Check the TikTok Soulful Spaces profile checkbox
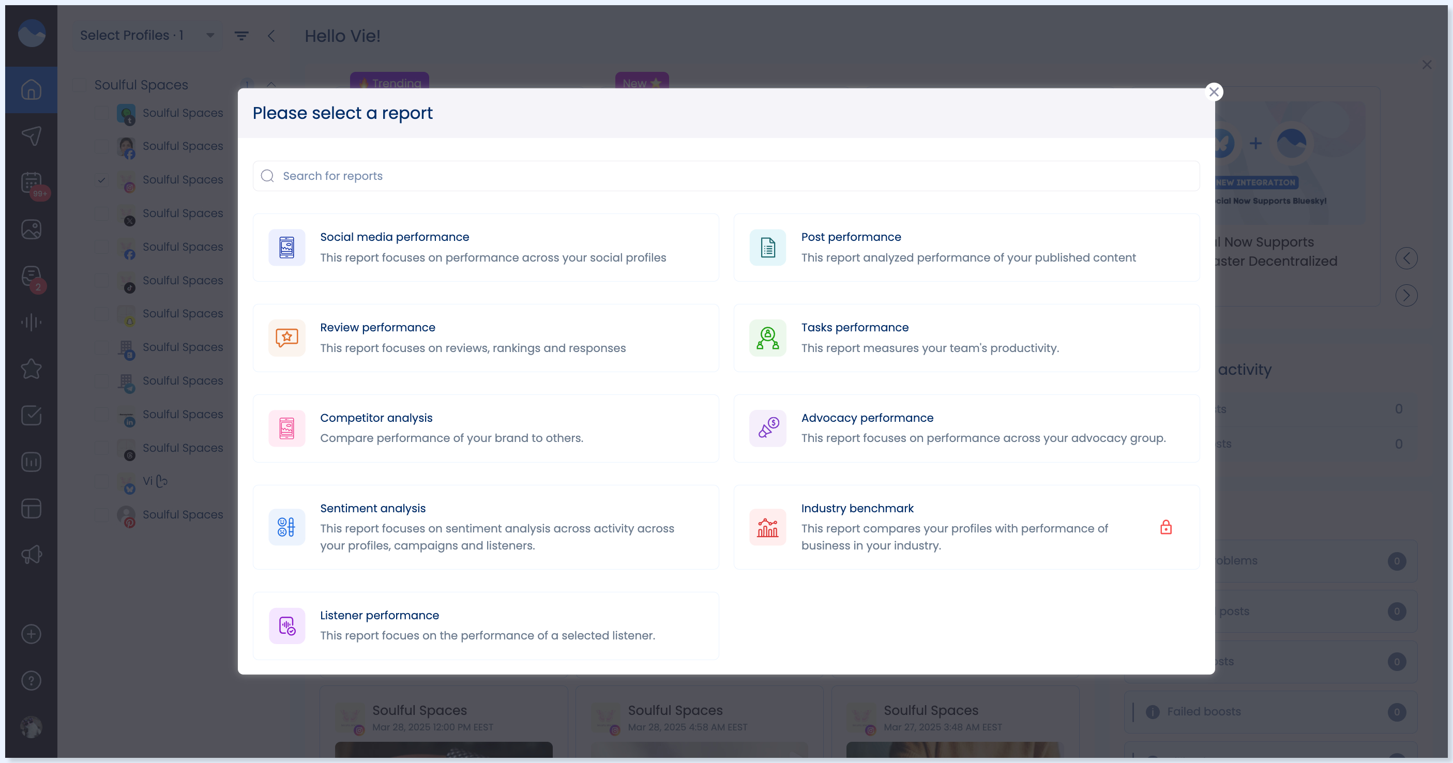 pyautogui.click(x=101, y=280)
